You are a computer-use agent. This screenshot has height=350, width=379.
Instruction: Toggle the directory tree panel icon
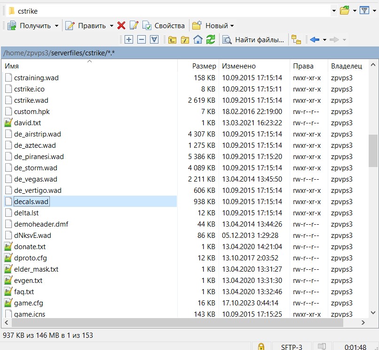tap(296, 39)
